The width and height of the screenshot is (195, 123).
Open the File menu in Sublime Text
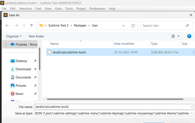click(x=4, y=9)
